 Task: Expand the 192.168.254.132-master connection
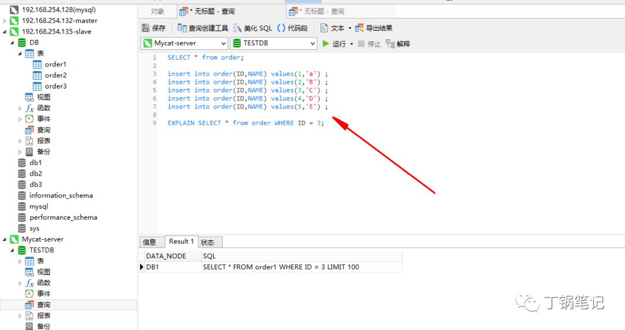[x=5, y=21]
